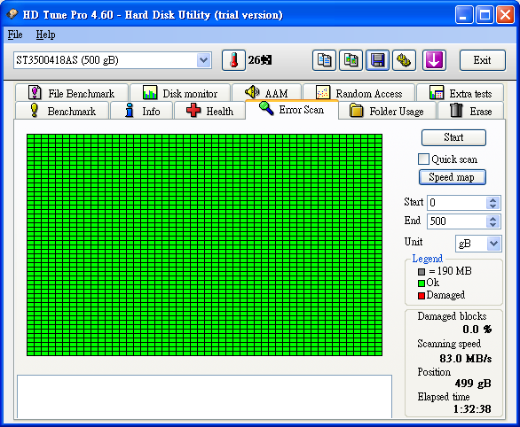Switch to the Info tab
The height and width of the screenshot is (427, 520).
click(142, 111)
